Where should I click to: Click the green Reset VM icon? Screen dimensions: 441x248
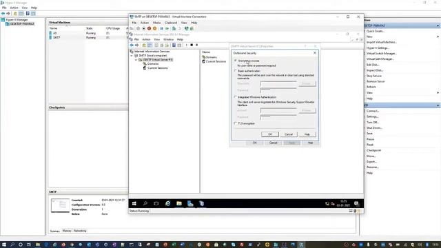(x=167, y=29)
